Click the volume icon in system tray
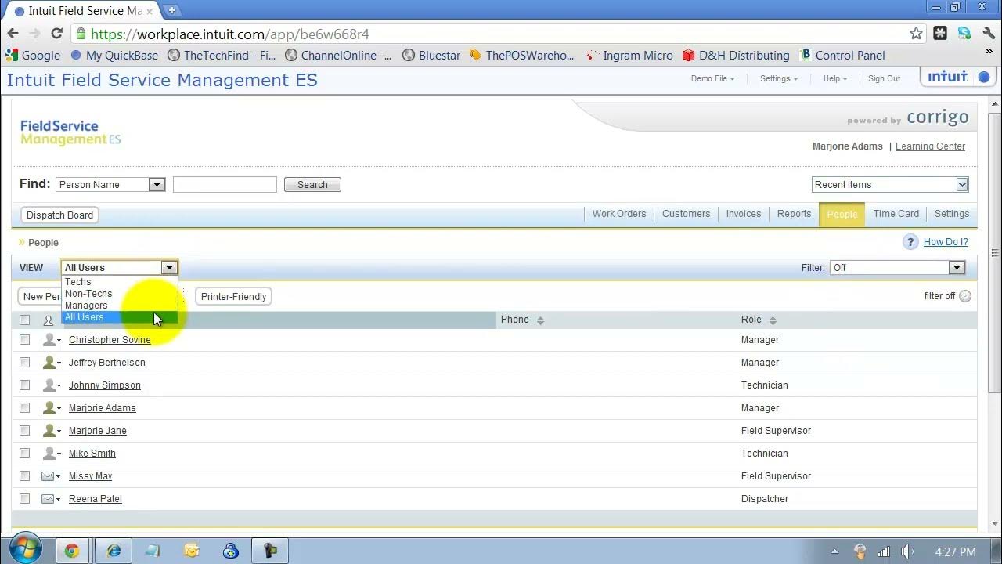 907,551
